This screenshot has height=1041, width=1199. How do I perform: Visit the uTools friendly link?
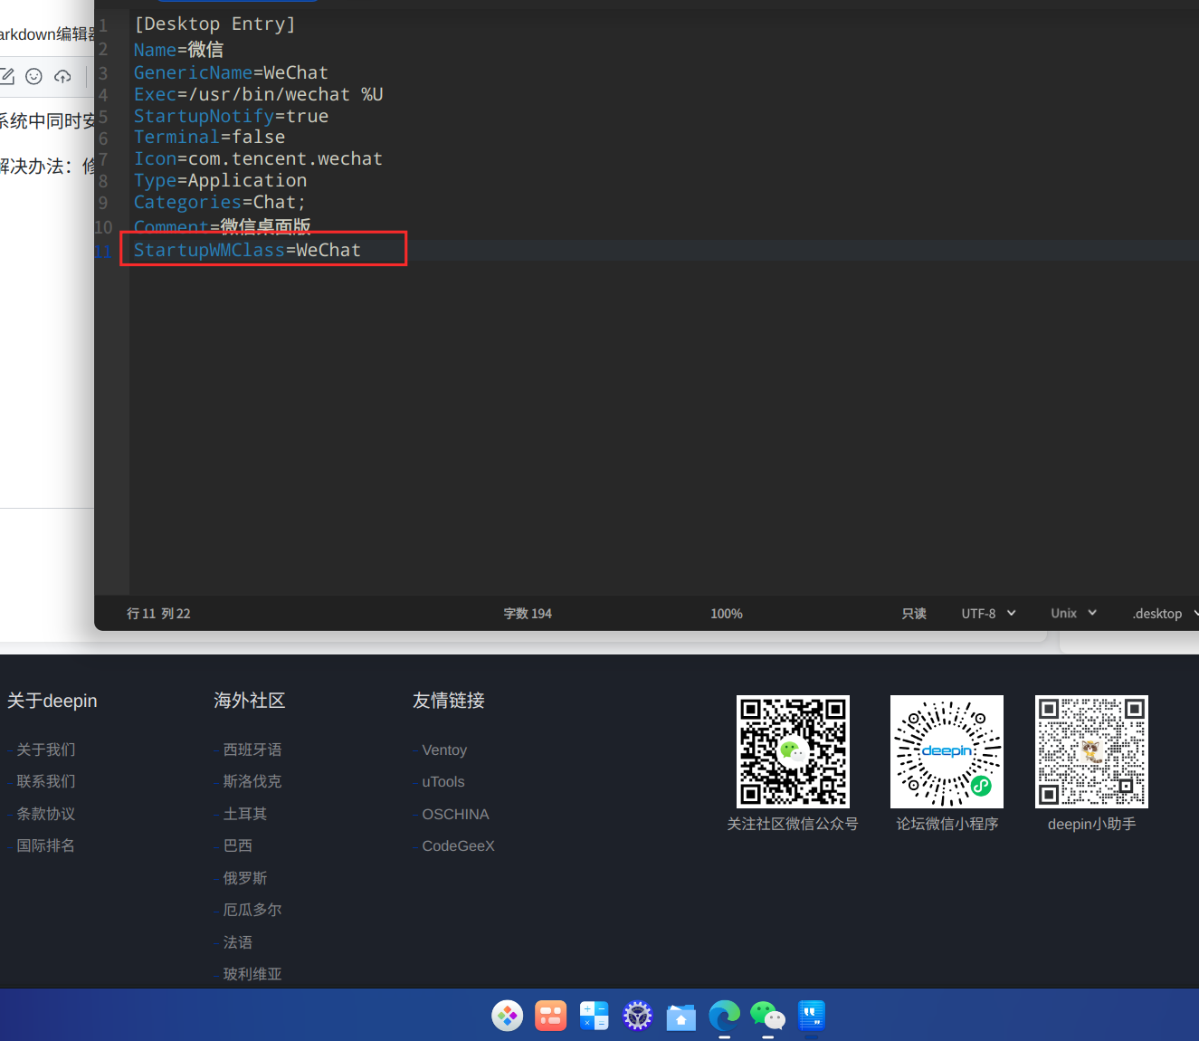tap(443, 781)
